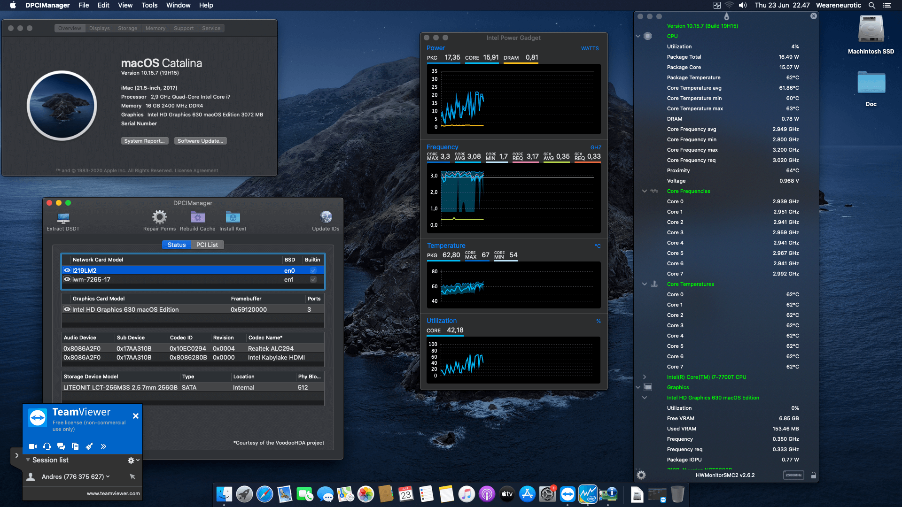
Task: Open Andres (776 375 627) dropdown
Action: (108, 476)
